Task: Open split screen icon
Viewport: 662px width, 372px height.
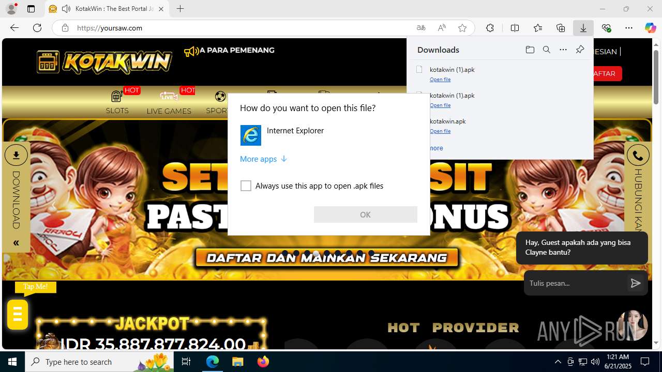Action: tap(515, 28)
